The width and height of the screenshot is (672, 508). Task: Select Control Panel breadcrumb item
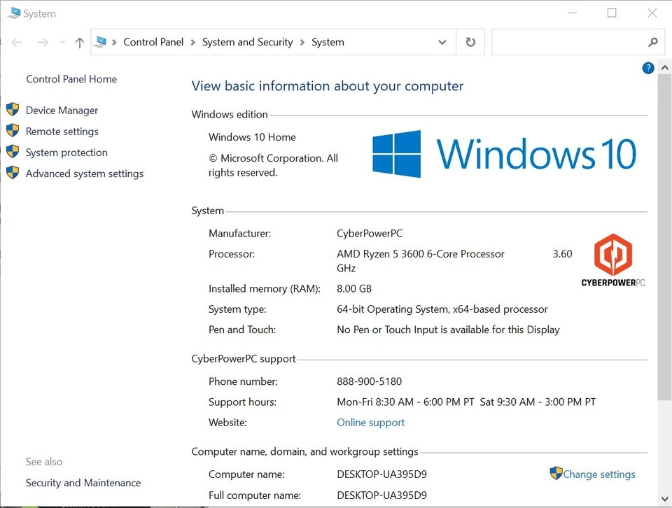tap(153, 42)
